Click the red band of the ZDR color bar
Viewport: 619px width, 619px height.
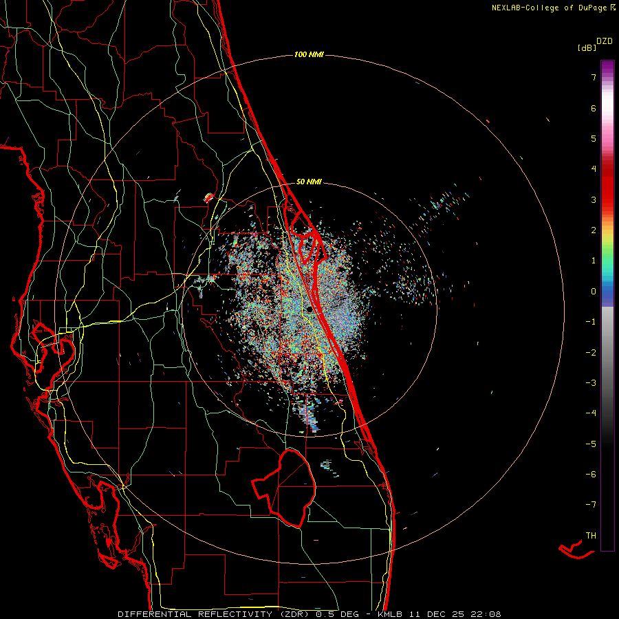[607, 186]
